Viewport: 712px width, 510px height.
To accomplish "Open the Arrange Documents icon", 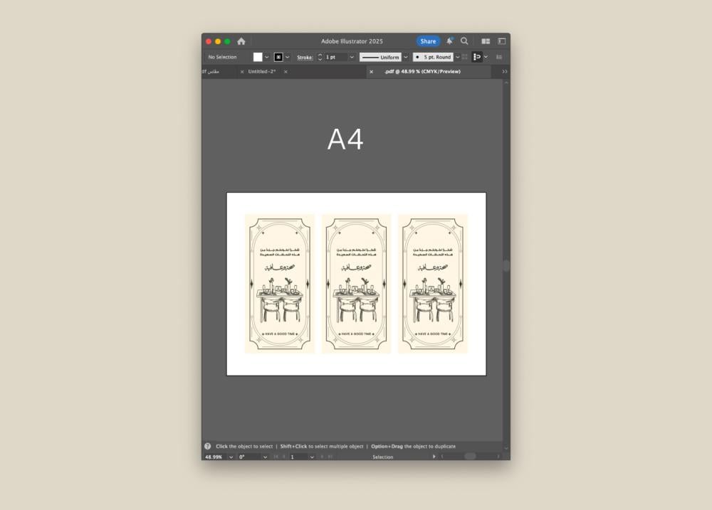I will [486, 41].
